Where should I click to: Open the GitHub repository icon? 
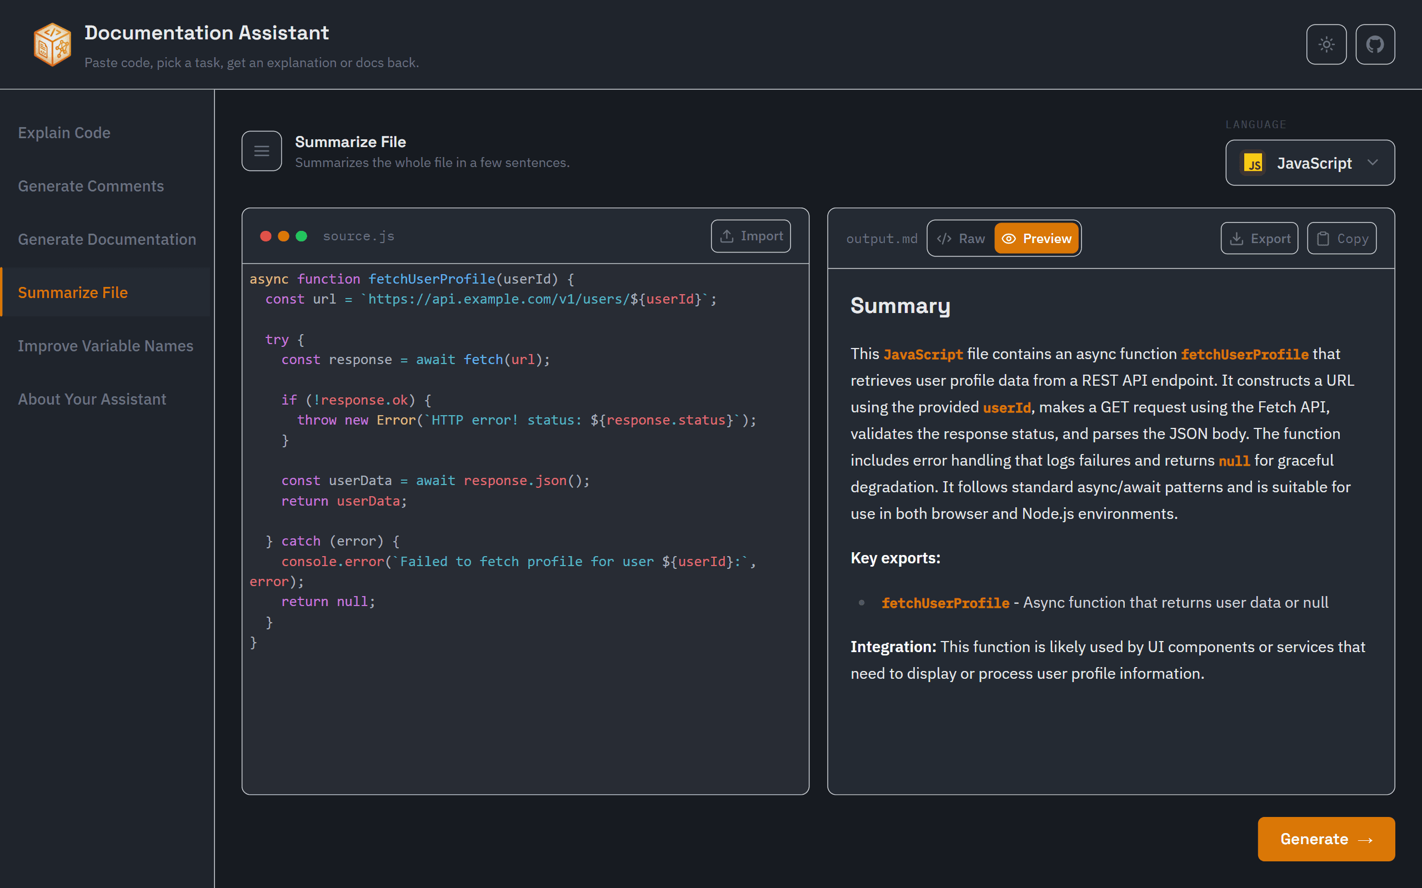[1375, 44]
